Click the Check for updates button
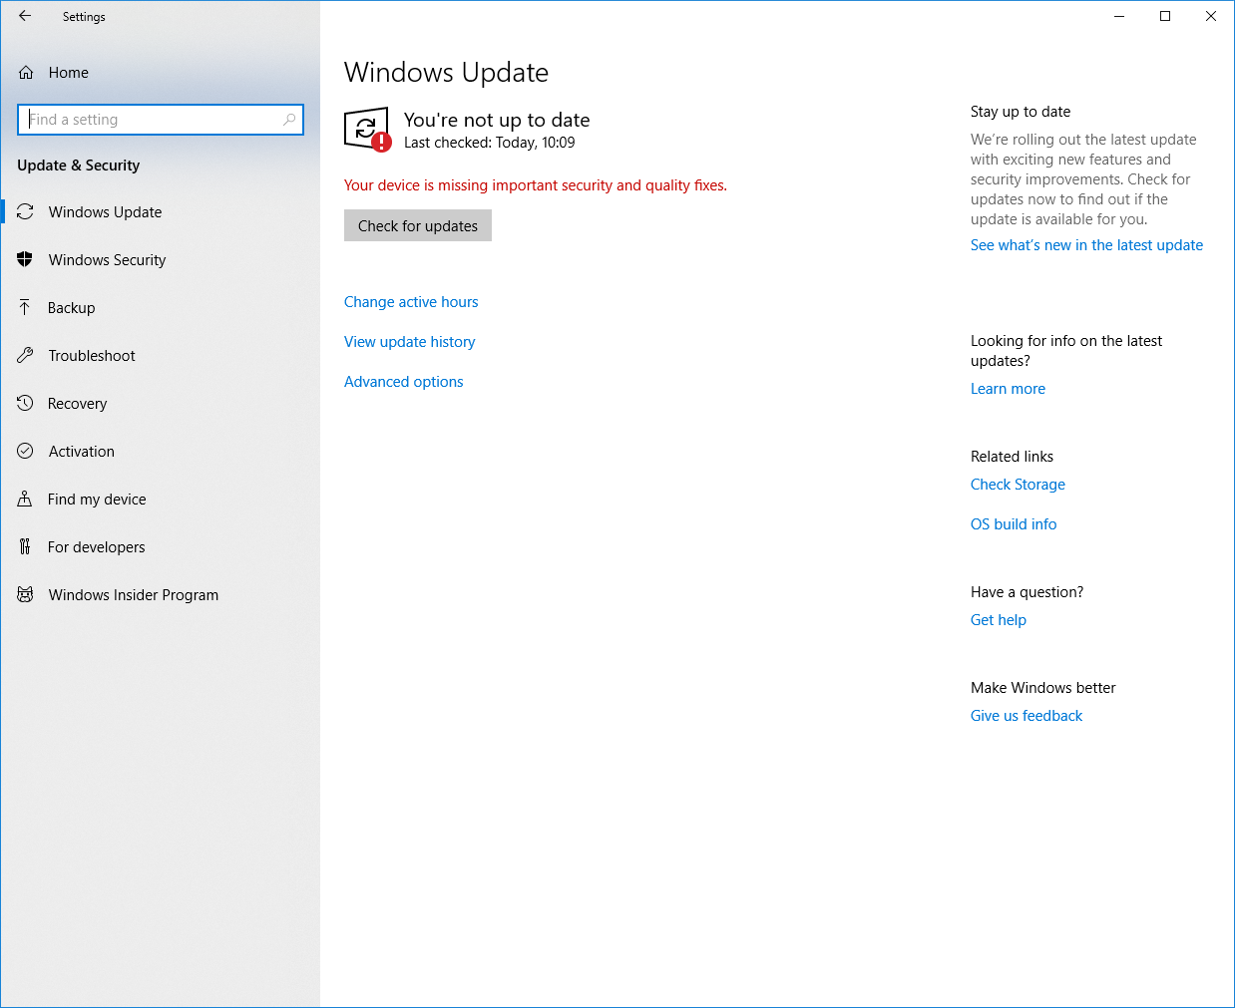The width and height of the screenshot is (1235, 1008). pos(418,225)
